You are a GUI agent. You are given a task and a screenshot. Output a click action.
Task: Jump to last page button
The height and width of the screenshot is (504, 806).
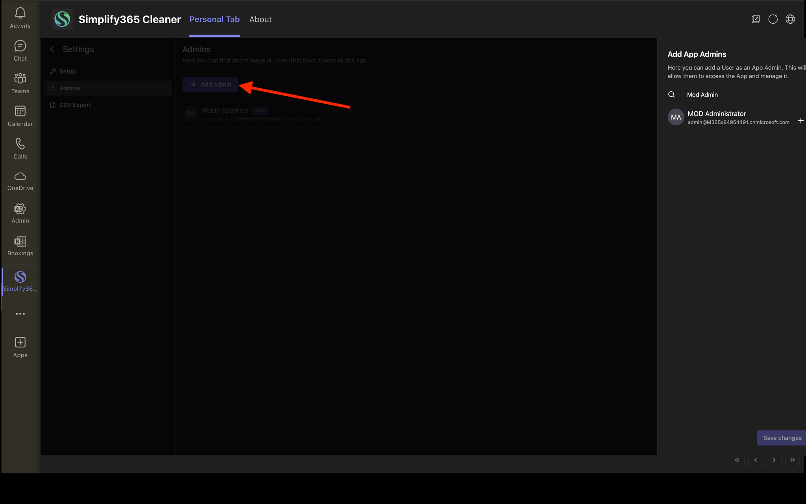click(793, 460)
